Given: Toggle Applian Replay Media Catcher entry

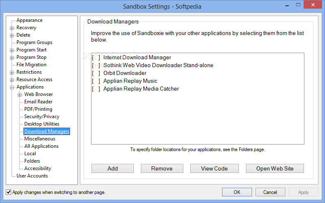Looking at the screenshot, I should click(96, 89).
